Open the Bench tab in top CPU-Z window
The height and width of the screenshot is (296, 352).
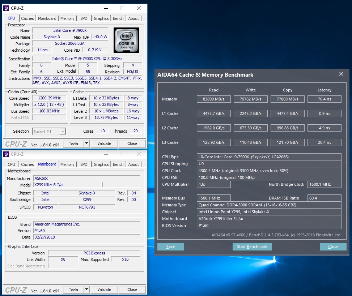pos(118,18)
